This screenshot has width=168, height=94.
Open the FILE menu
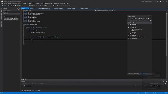2,3
